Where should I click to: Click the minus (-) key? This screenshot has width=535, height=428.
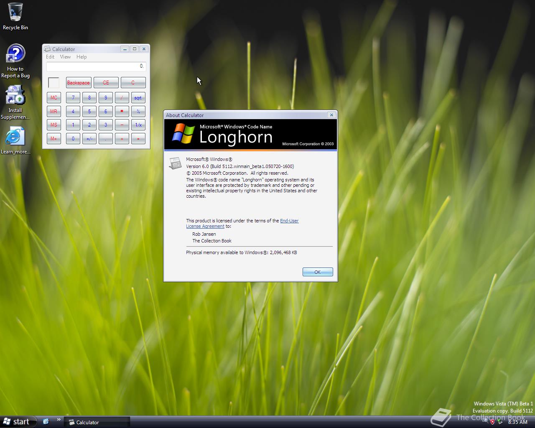tap(122, 125)
